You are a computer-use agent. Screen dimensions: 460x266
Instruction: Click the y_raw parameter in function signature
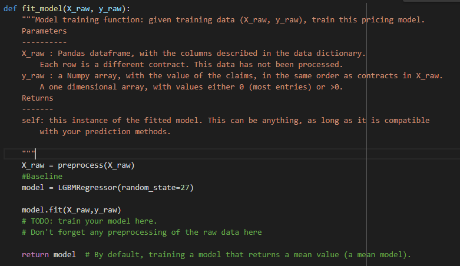click(110, 9)
